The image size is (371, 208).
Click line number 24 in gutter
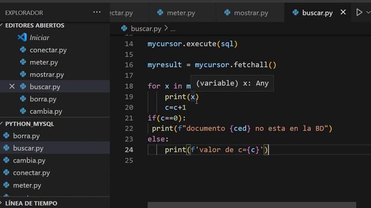pos(129,150)
